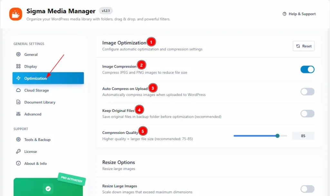Click the compression quality value field showing 85

point(303,136)
